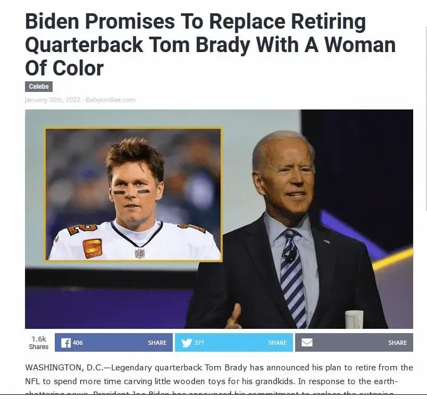Screen dimensions: 427x399
Task: Open the Celebs category tag
Action: (x=39, y=87)
